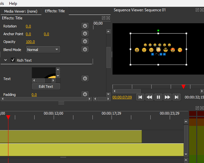Close the Effects: Title panel
Screen dimensions: 204x163
108,18
